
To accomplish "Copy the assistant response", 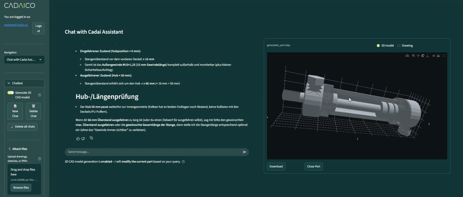I will [91, 138].
